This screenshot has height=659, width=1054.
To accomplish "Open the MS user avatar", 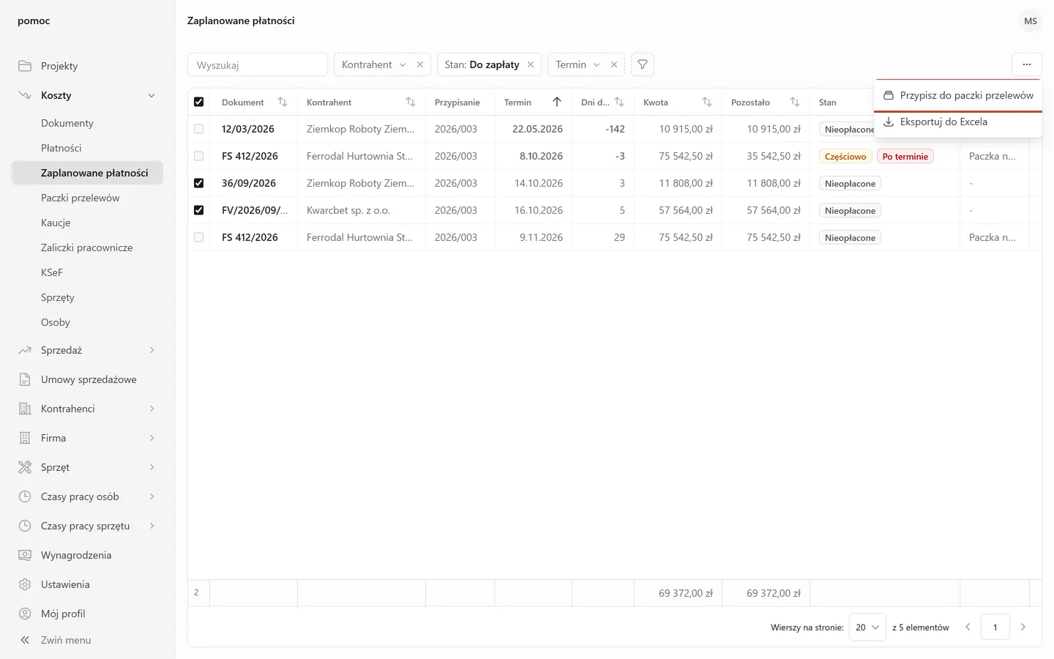I will click(1031, 21).
